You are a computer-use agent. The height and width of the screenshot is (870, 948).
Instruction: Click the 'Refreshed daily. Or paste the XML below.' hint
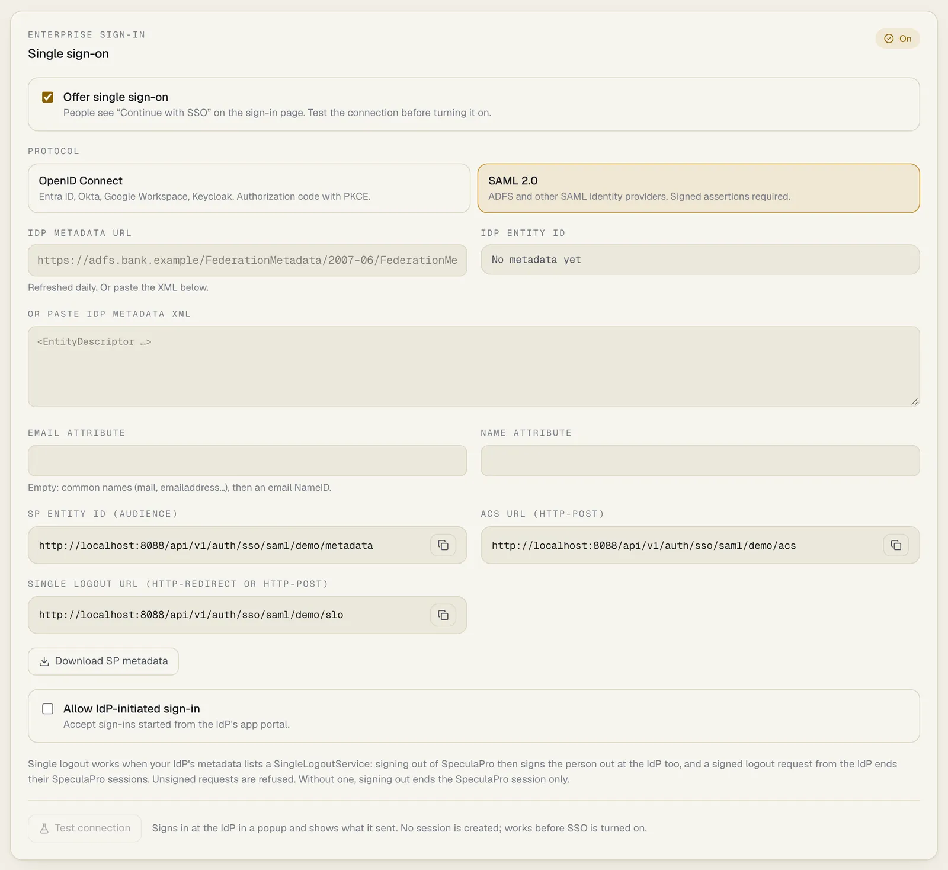point(118,287)
